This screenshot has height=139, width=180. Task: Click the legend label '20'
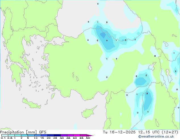(49, 138)
